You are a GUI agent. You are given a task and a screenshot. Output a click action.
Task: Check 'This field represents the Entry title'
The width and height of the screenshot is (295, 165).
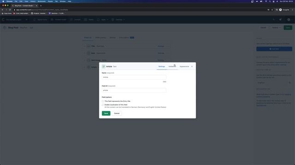103,101
